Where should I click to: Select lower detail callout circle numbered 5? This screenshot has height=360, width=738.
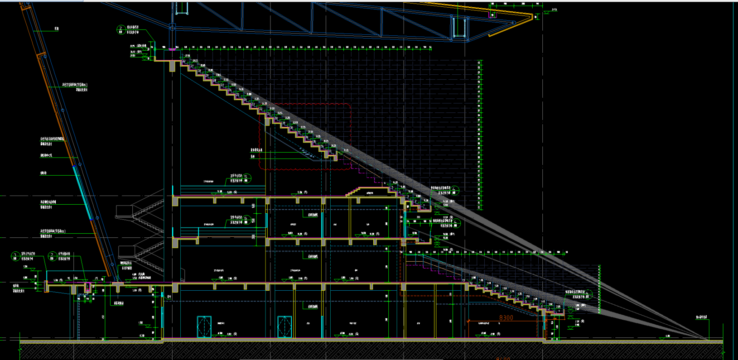(x=246, y=220)
